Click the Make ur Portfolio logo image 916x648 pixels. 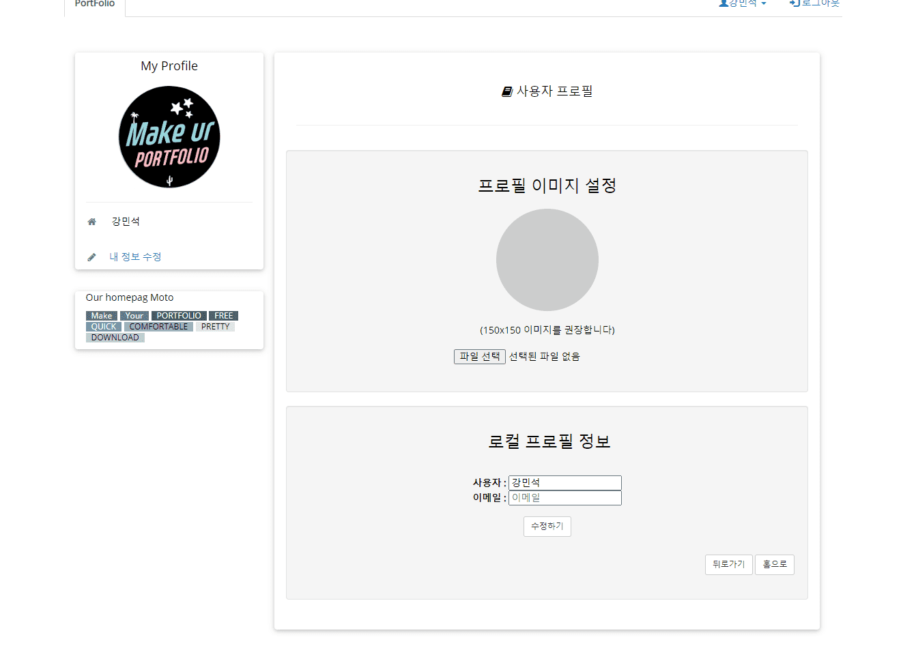[x=169, y=137]
